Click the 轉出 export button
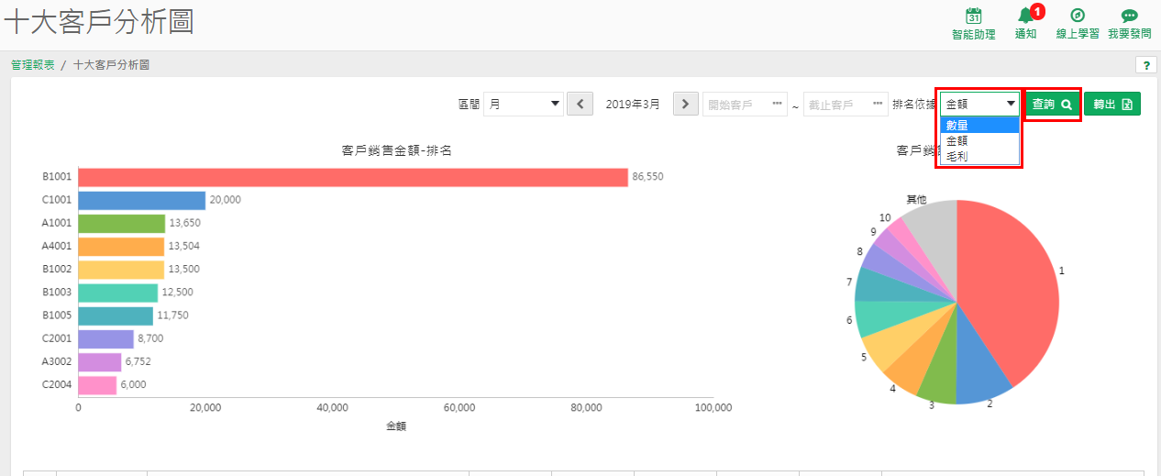Screen dimensions: 1161x476 click(x=1112, y=104)
